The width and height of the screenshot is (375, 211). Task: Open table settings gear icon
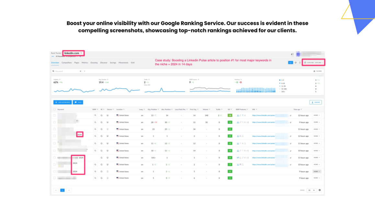320,190
